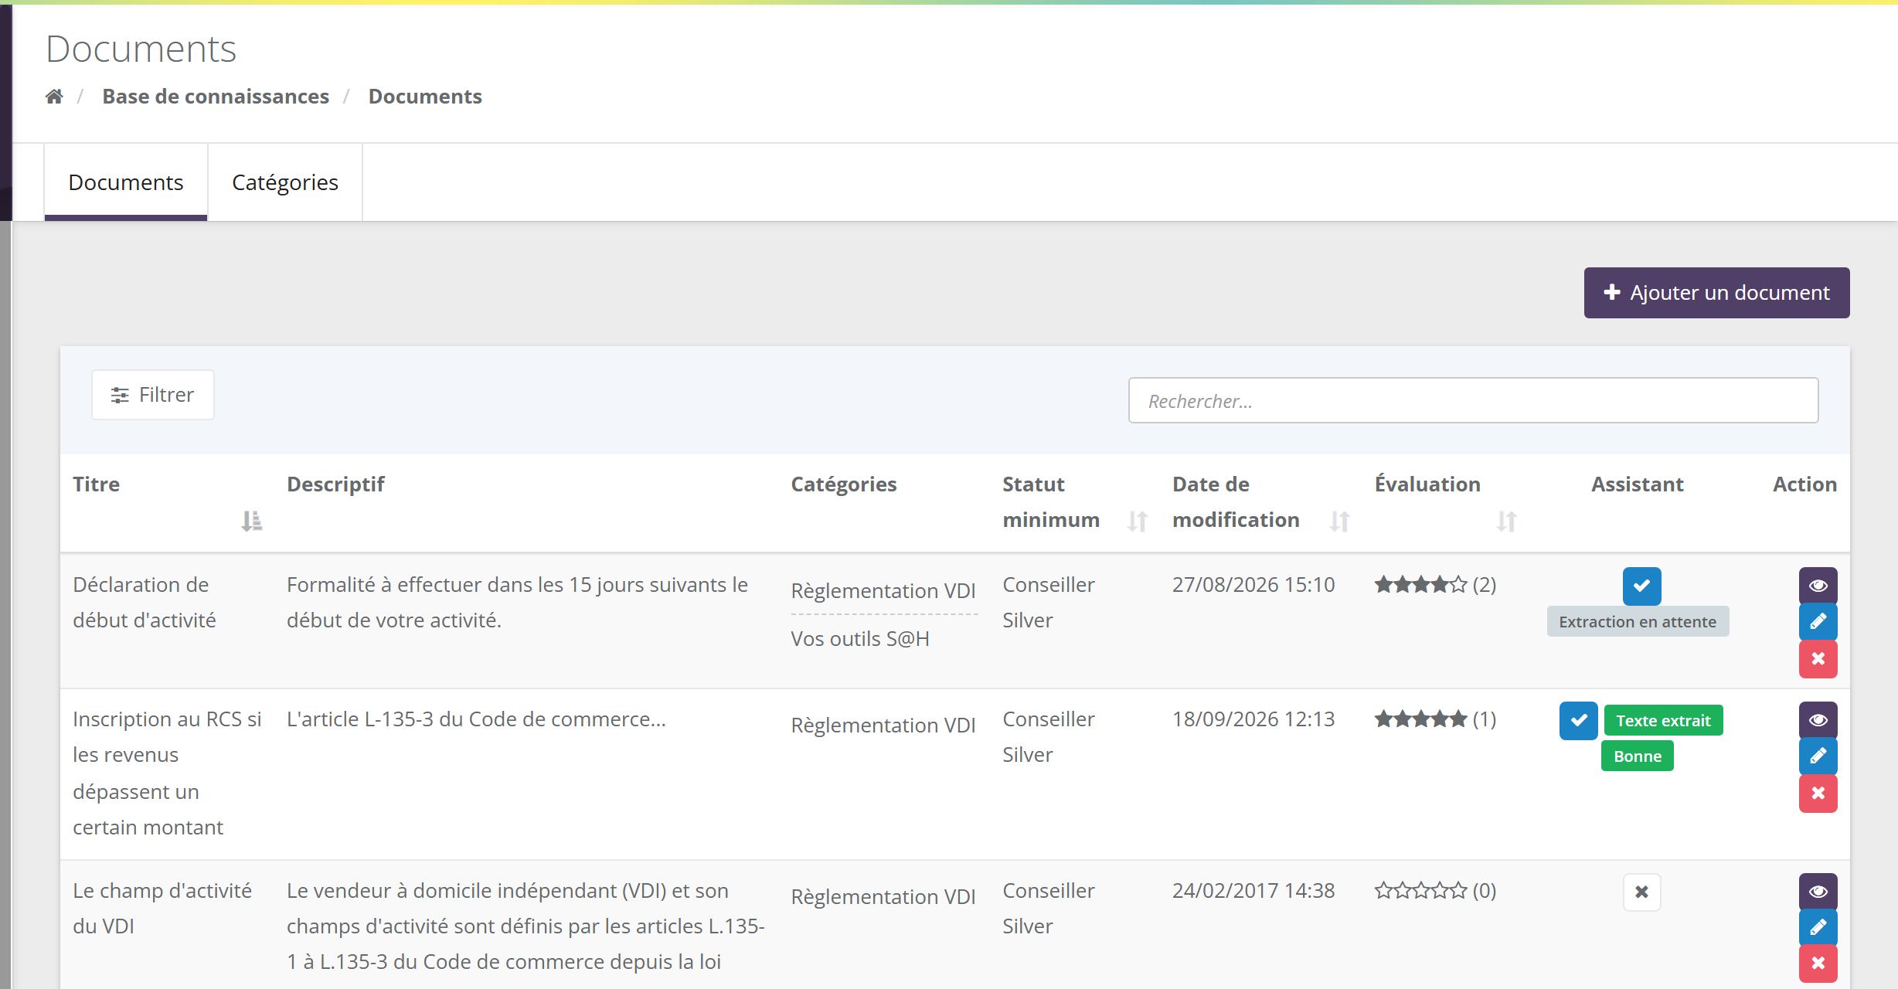Click the Texte extrait badge
This screenshot has width=1898, height=989.
(x=1663, y=720)
